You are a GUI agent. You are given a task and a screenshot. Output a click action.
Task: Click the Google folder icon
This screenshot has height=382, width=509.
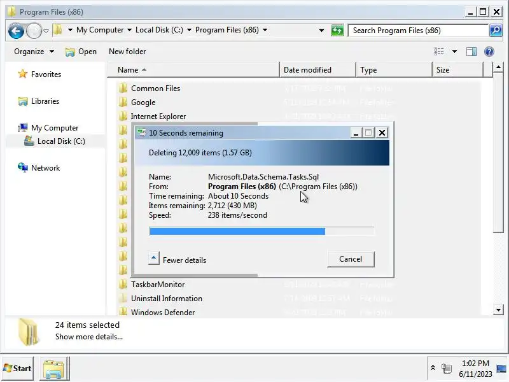(x=123, y=102)
